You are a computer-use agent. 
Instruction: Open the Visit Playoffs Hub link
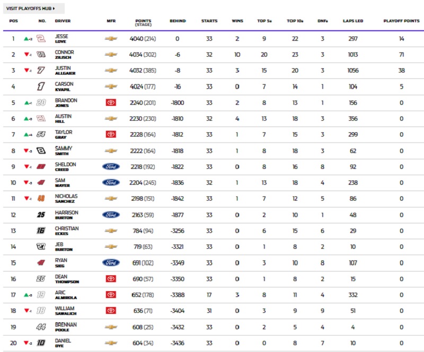pos(34,8)
